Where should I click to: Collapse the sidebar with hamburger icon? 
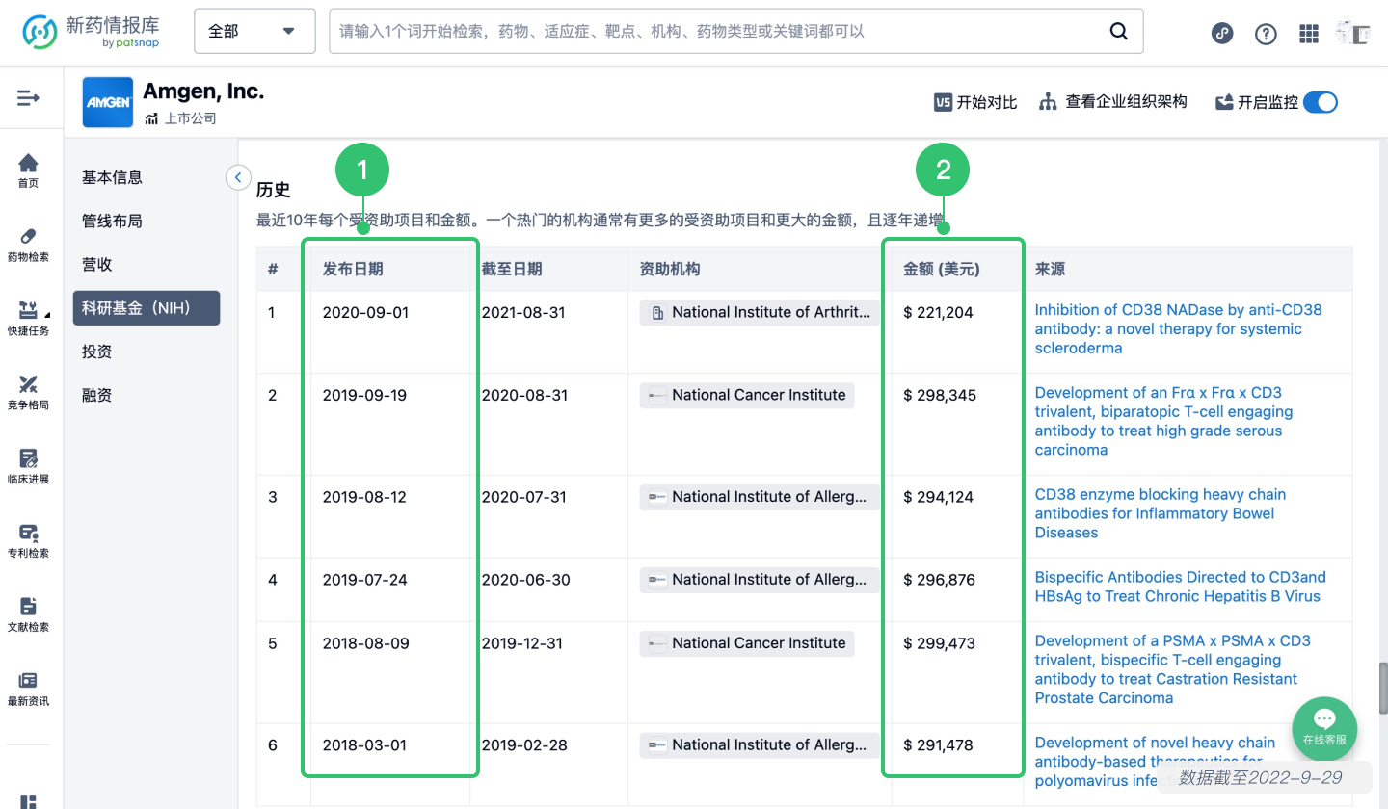coord(29,97)
